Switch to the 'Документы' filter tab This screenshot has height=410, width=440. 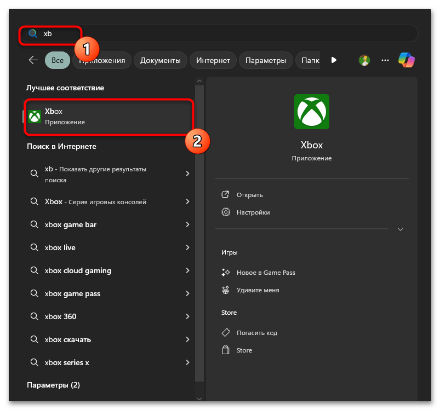click(x=160, y=60)
